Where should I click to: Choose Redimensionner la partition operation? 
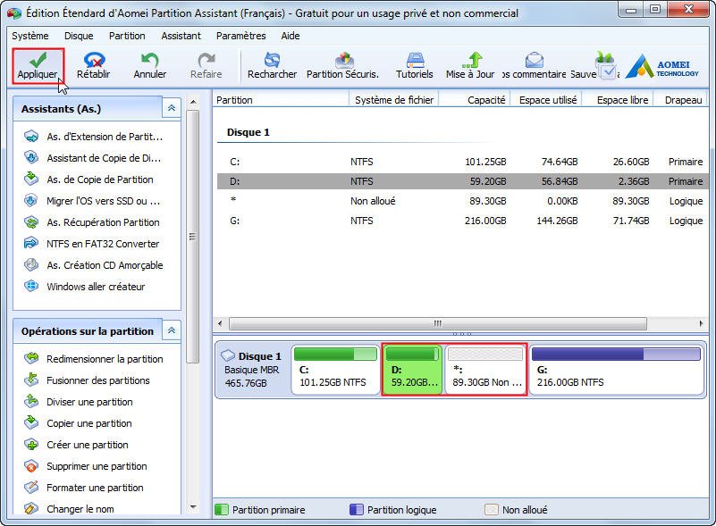pos(94,359)
